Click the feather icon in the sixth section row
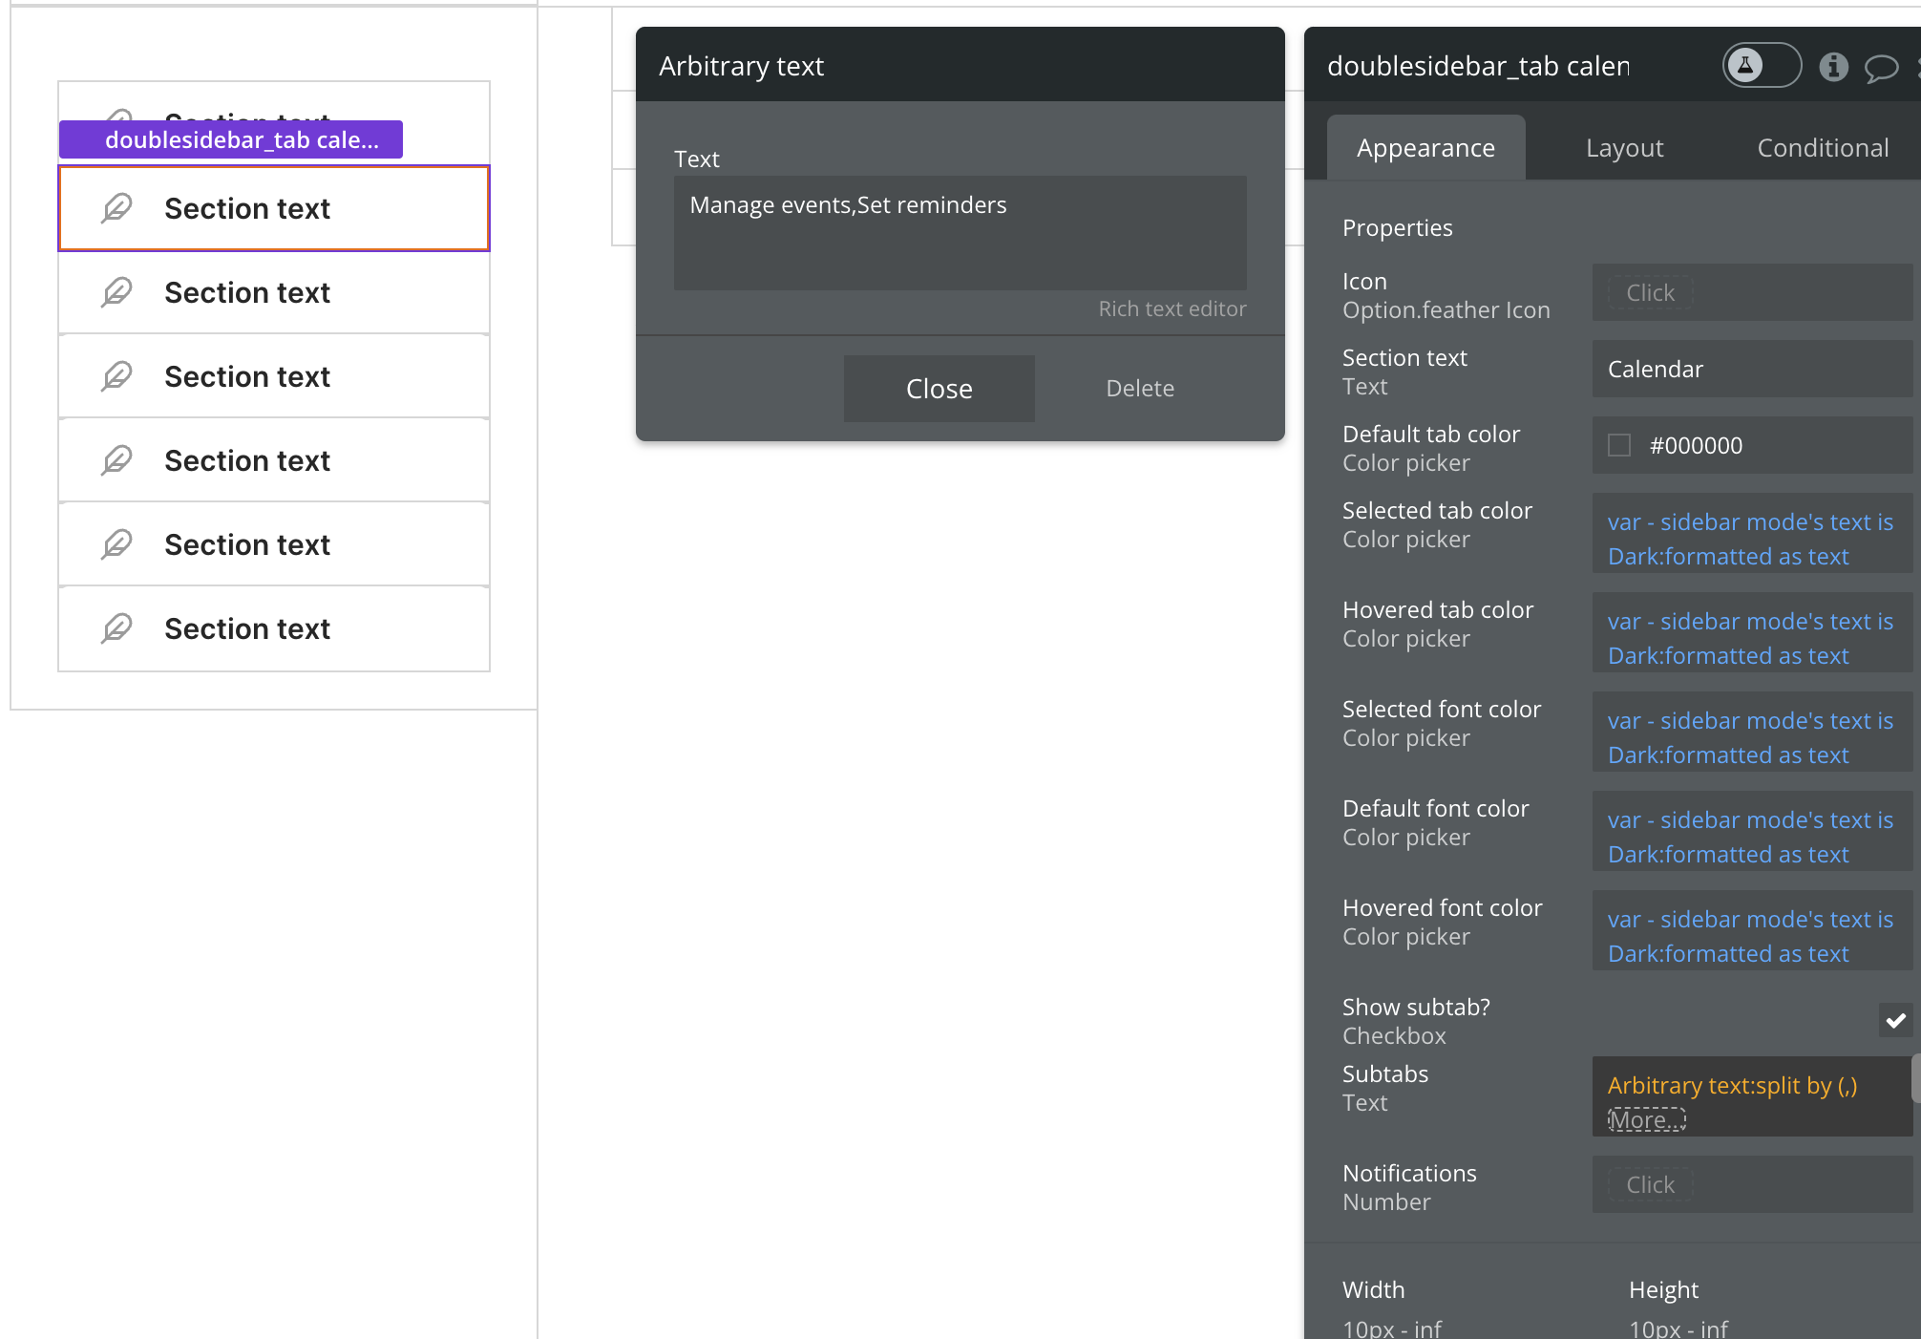Image resolution: width=1921 pixels, height=1339 pixels. click(116, 544)
